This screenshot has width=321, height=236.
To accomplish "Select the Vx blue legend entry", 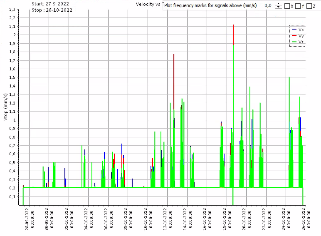I will click(298, 30).
